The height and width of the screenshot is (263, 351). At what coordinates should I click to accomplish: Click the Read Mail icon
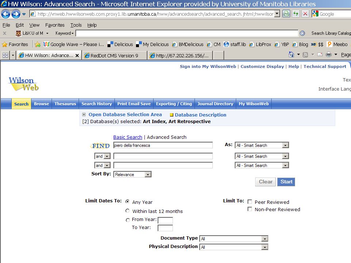(320, 54)
